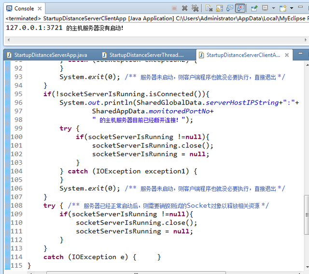Click serverHostIPString on line 96
Image resolution: width=309 pixels, height=274 pixels.
242,102
